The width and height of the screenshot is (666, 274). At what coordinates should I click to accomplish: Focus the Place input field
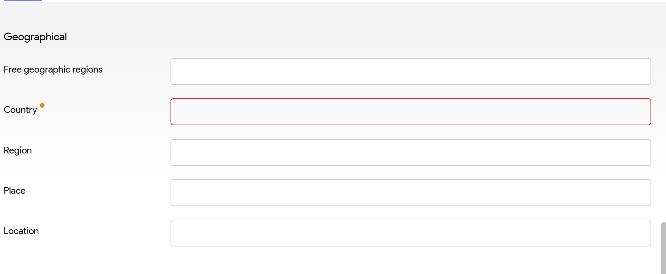[x=410, y=193]
